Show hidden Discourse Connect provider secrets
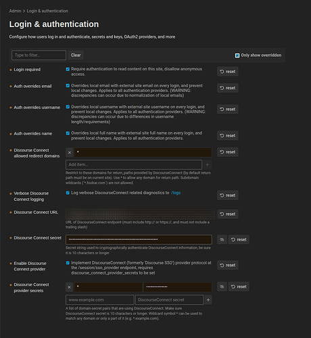The height and width of the screenshot is (338, 311). coord(222,287)
